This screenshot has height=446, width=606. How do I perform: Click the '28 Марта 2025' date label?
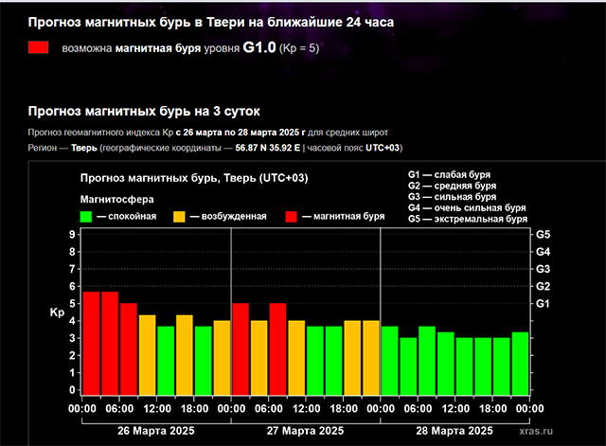(x=454, y=431)
